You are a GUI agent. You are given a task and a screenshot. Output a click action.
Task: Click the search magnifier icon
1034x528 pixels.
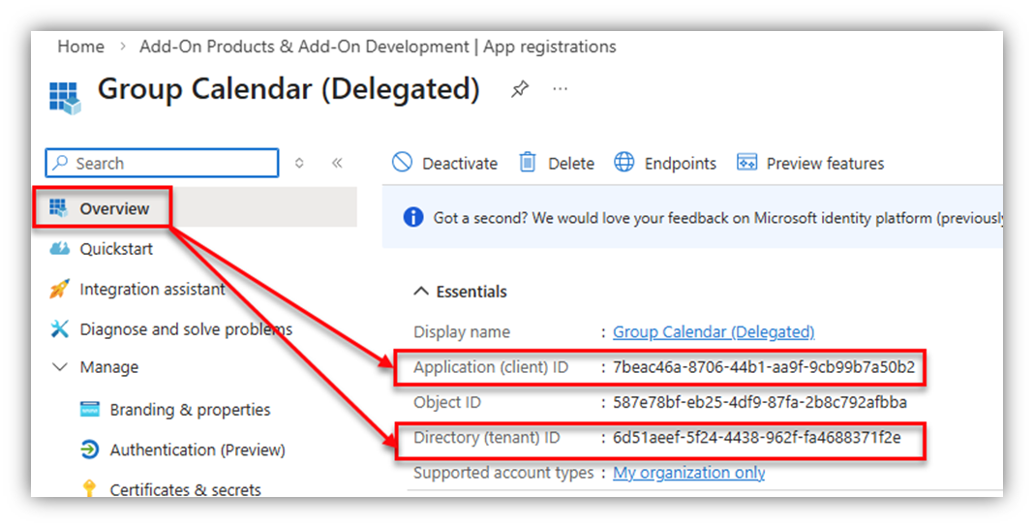(61, 163)
